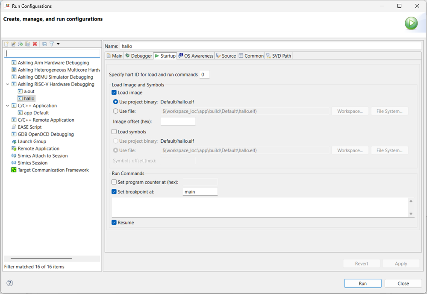Open the SVD Path tab

[279, 56]
